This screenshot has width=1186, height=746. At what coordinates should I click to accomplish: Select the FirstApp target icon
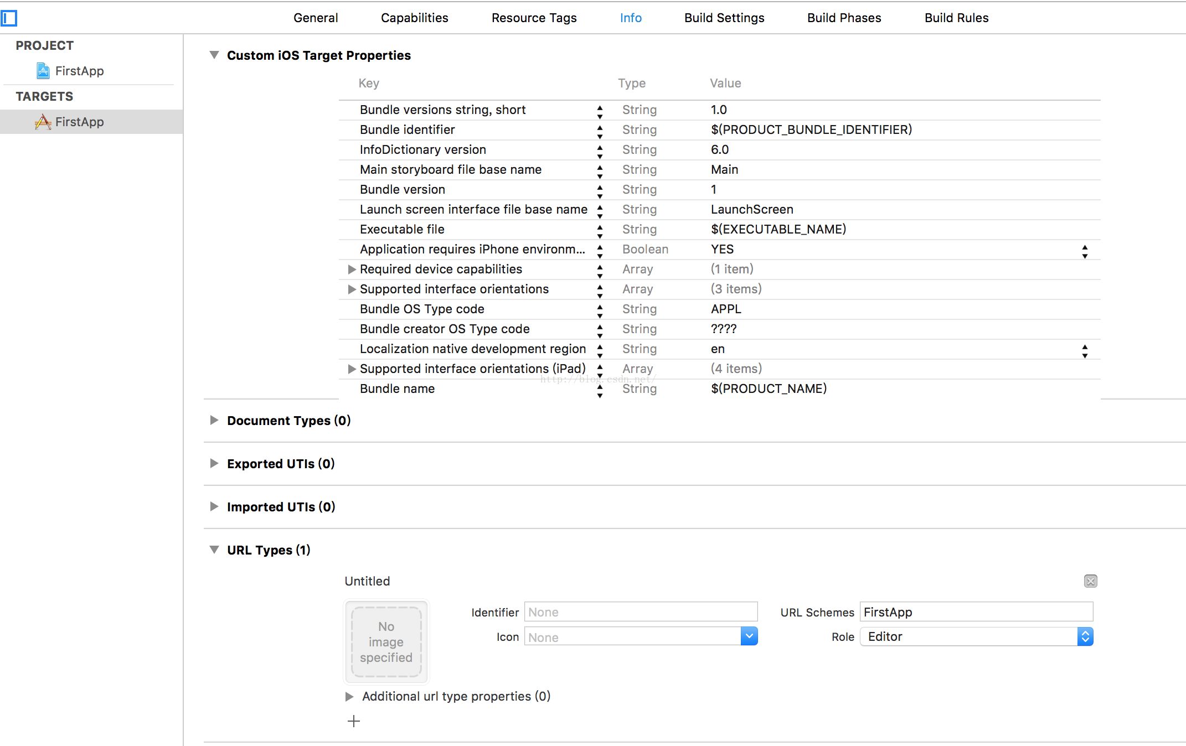click(x=43, y=122)
